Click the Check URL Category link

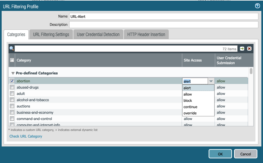[26, 136]
